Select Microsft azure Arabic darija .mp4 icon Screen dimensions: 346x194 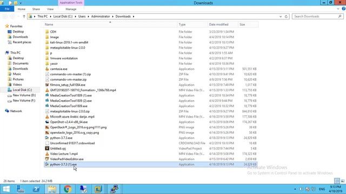click(47, 116)
